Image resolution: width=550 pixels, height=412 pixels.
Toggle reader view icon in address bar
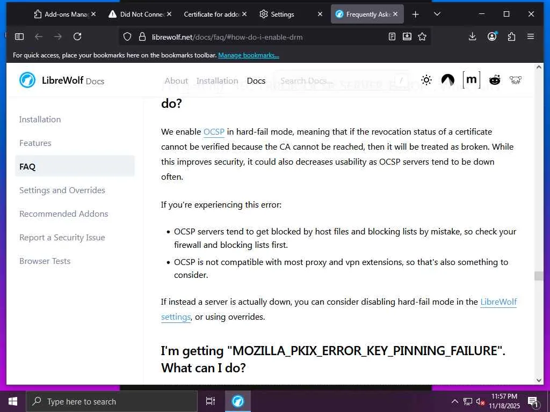(x=392, y=36)
